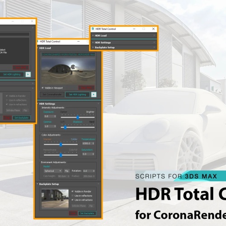
Task: Enable Use in reflections in middle window
Action: pos(73,196)
